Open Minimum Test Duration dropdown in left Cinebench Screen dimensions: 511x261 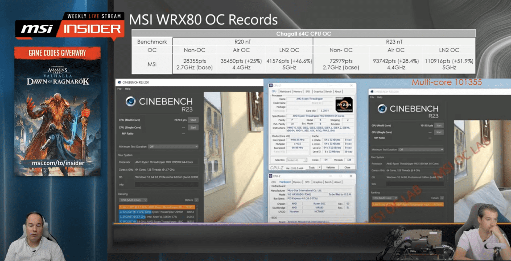[x=173, y=147]
